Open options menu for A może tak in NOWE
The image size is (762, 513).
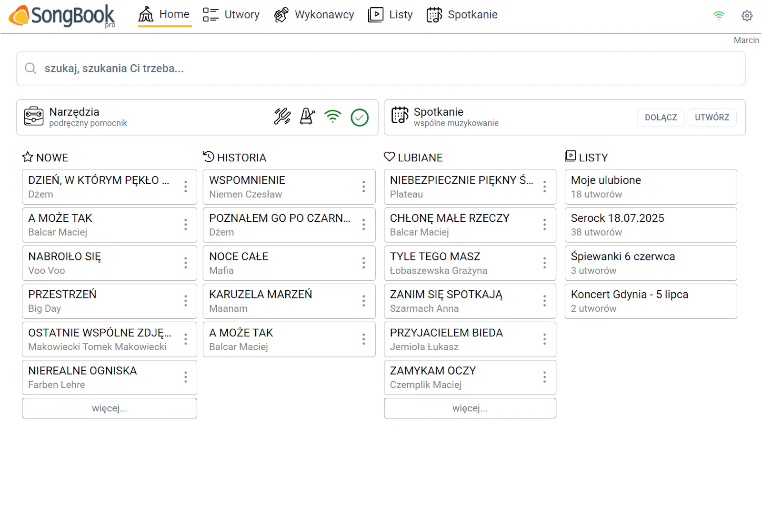(x=186, y=225)
